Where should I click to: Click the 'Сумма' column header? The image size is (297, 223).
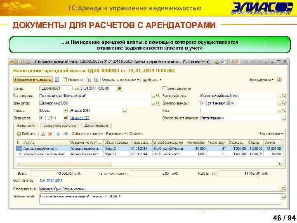273,142
